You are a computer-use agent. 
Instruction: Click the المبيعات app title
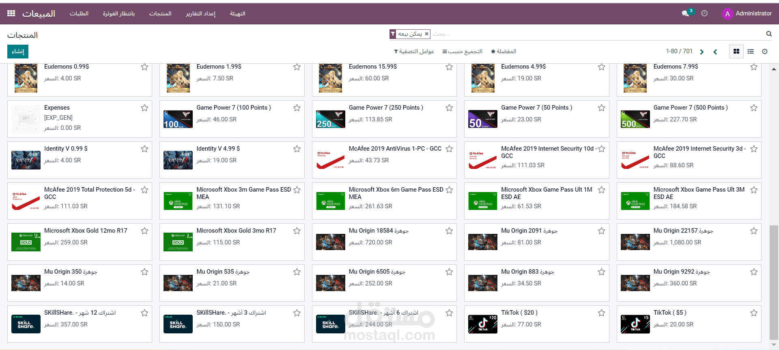[39, 14]
